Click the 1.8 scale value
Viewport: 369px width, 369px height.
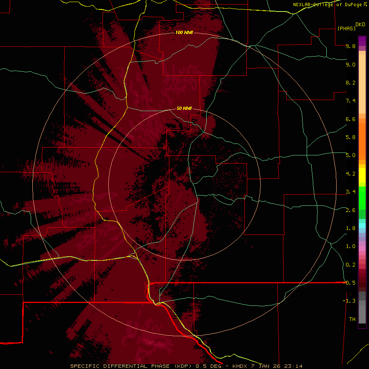pos(351,228)
